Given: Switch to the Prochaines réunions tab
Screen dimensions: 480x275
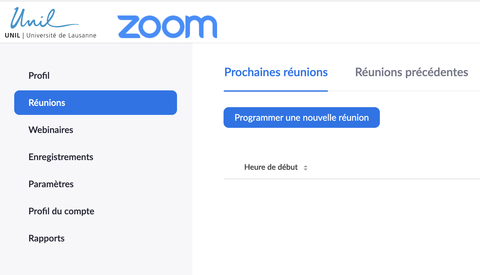Looking at the screenshot, I should 276,72.
